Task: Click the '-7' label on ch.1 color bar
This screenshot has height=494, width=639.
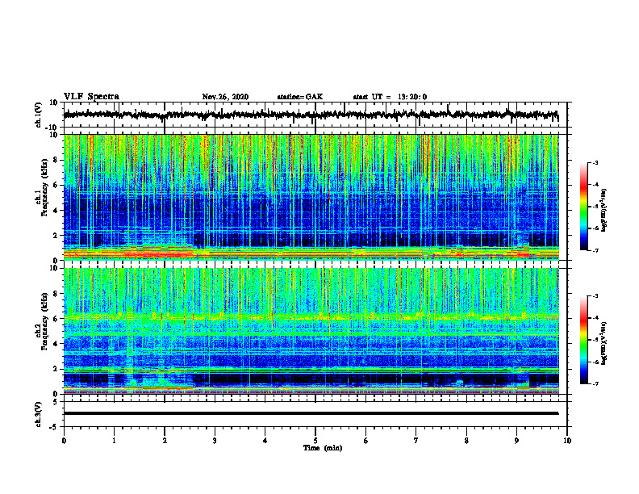Action: pos(595,250)
